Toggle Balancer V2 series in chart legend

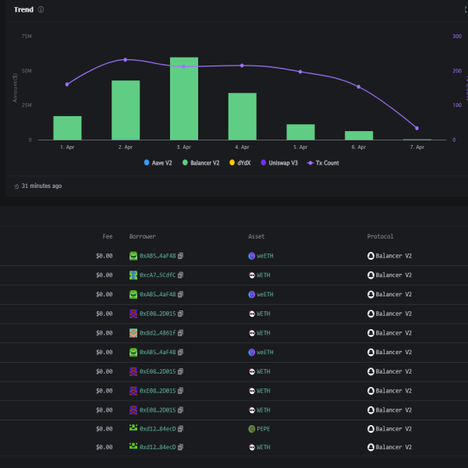(x=201, y=163)
